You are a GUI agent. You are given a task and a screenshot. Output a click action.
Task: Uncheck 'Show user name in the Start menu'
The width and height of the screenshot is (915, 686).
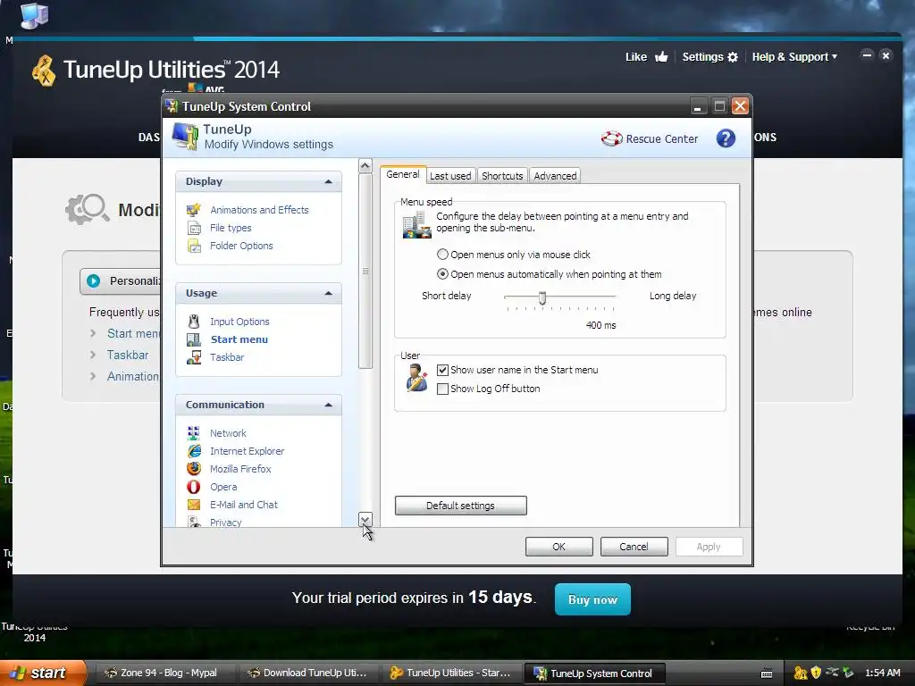pos(442,370)
